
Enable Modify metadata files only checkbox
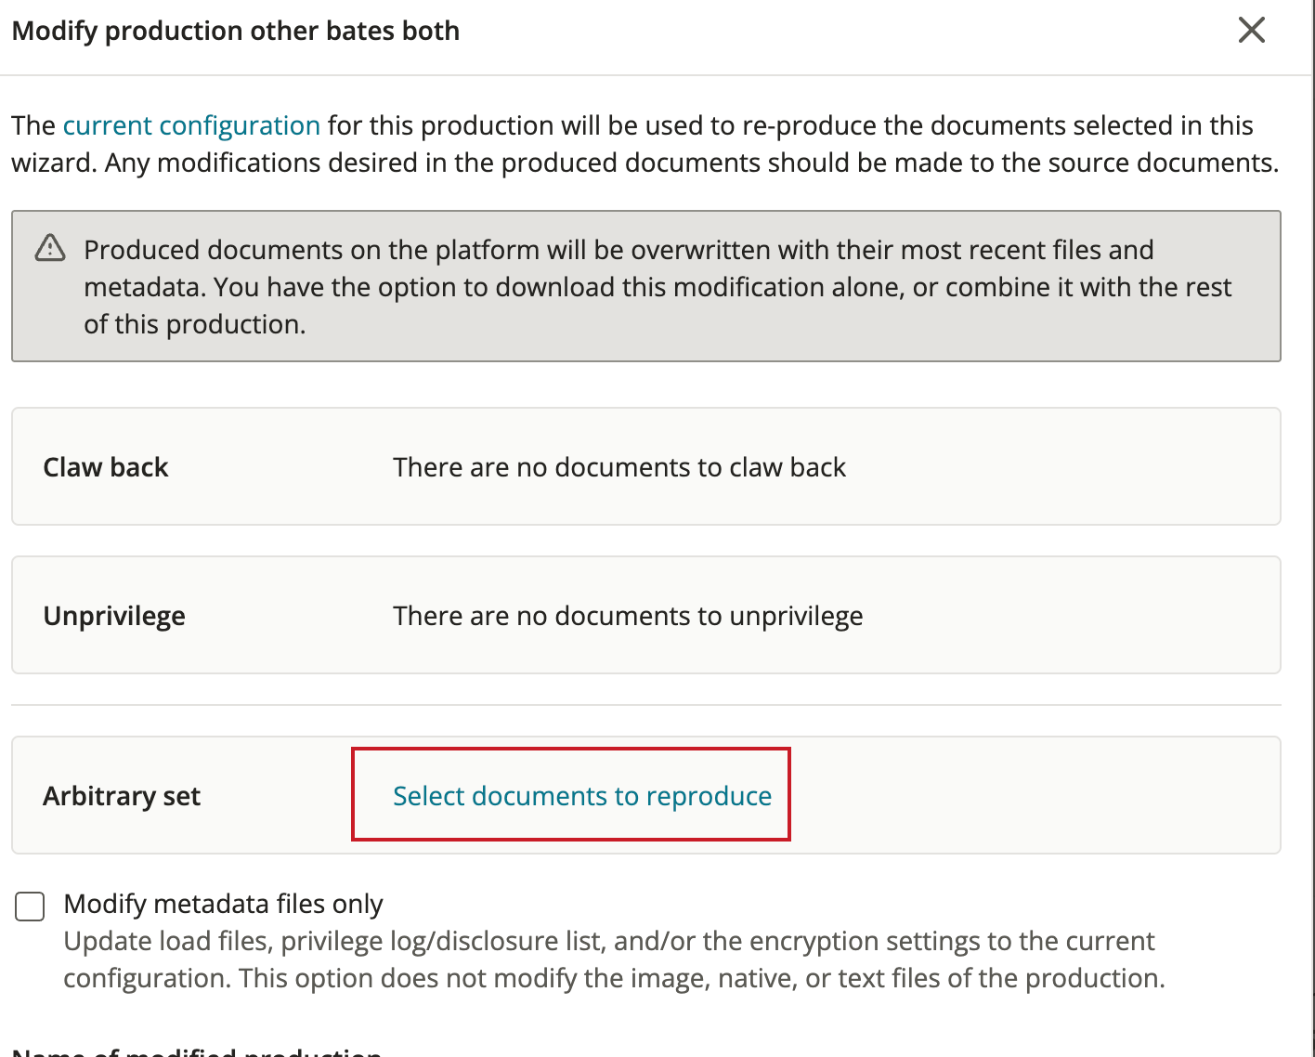click(30, 906)
